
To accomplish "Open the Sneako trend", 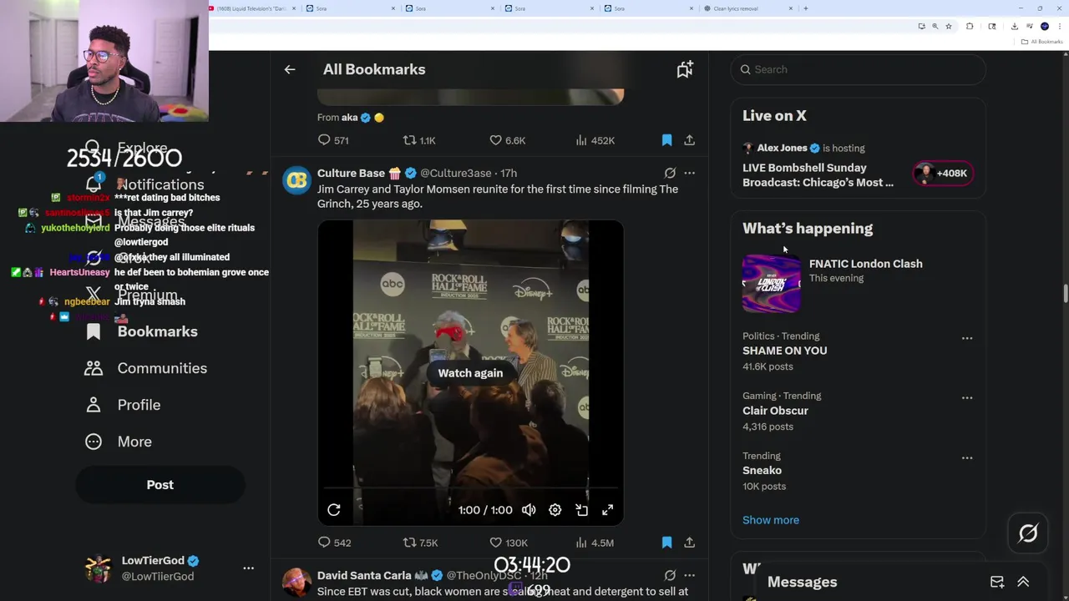I will pyautogui.click(x=762, y=471).
